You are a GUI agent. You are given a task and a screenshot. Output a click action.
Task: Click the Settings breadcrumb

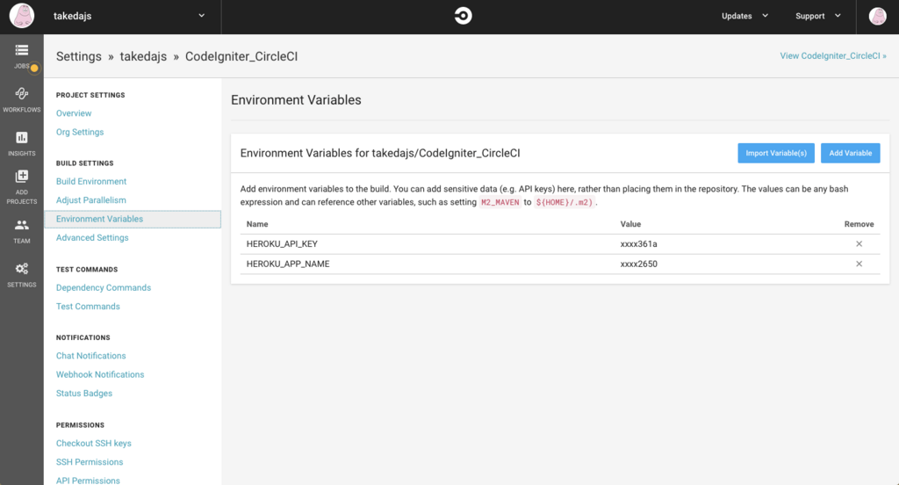tap(78, 56)
